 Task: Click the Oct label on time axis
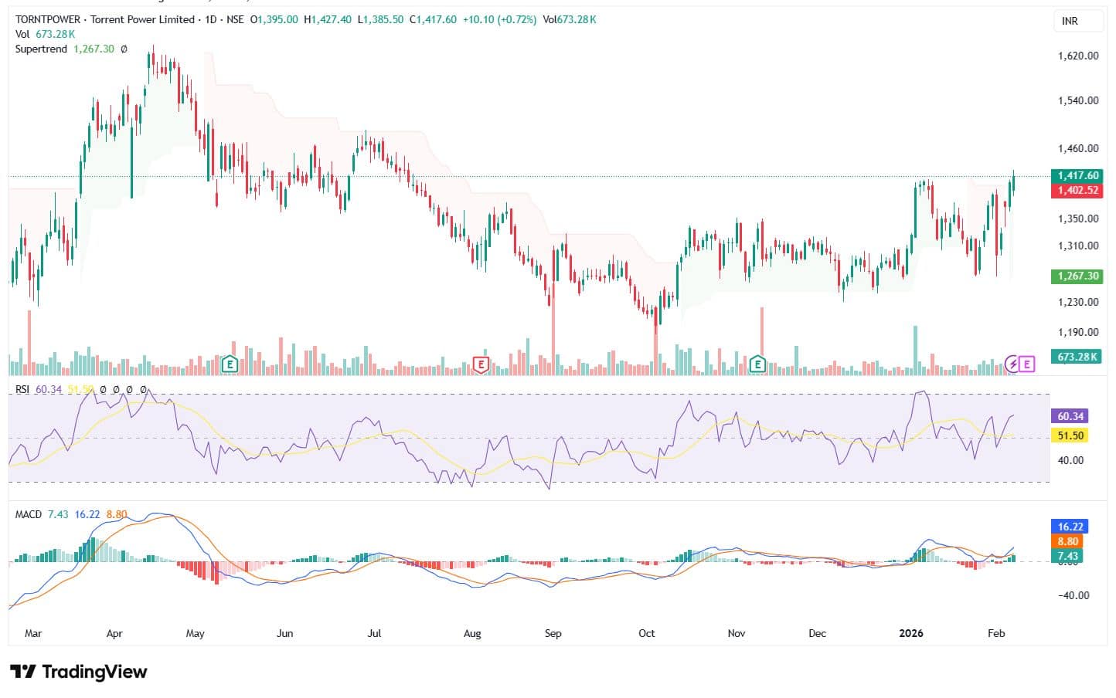point(647,633)
